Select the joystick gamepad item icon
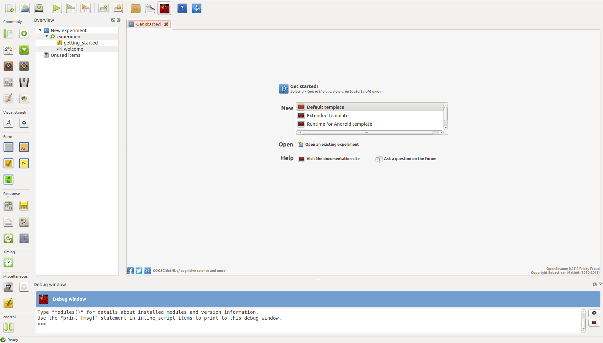Viewport: 603px width, 343px height. 24,222
